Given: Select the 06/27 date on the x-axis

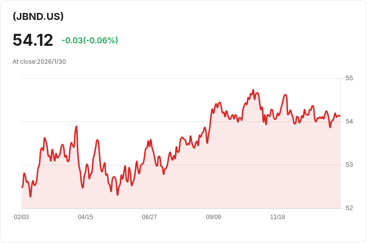Looking at the screenshot, I should (149, 217).
